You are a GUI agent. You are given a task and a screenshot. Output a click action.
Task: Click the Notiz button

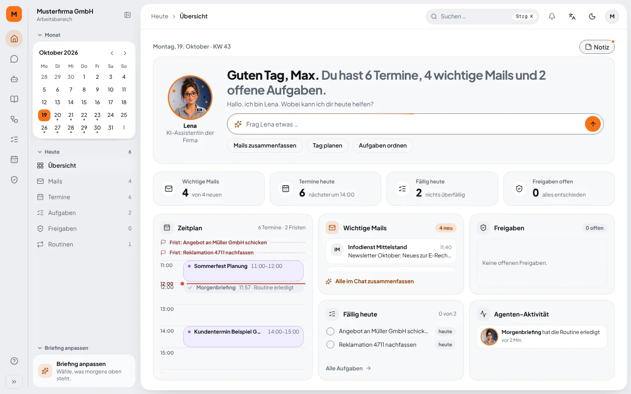pyautogui.click(x=597, y=47)
